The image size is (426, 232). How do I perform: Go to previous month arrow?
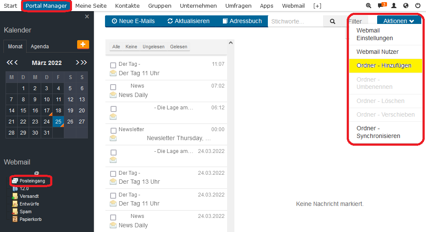16,62
